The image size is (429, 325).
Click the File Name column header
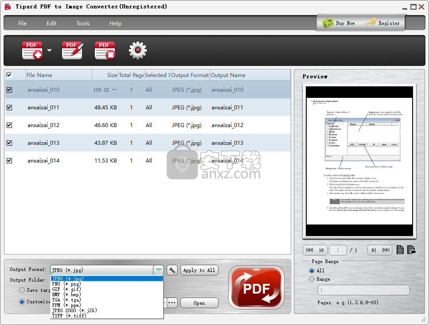(58, 75)
